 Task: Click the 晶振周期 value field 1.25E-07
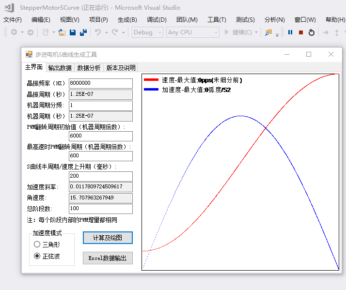(101, 94)
